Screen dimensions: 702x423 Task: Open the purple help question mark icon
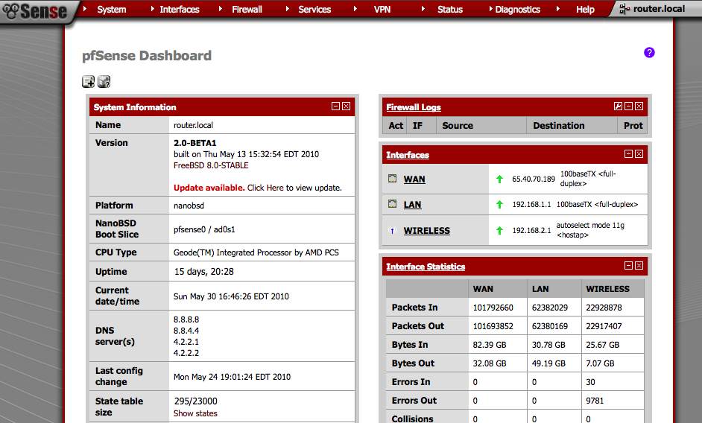(649, 52)
